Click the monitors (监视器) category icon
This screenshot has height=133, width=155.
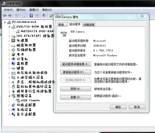(x=13, y=64)
